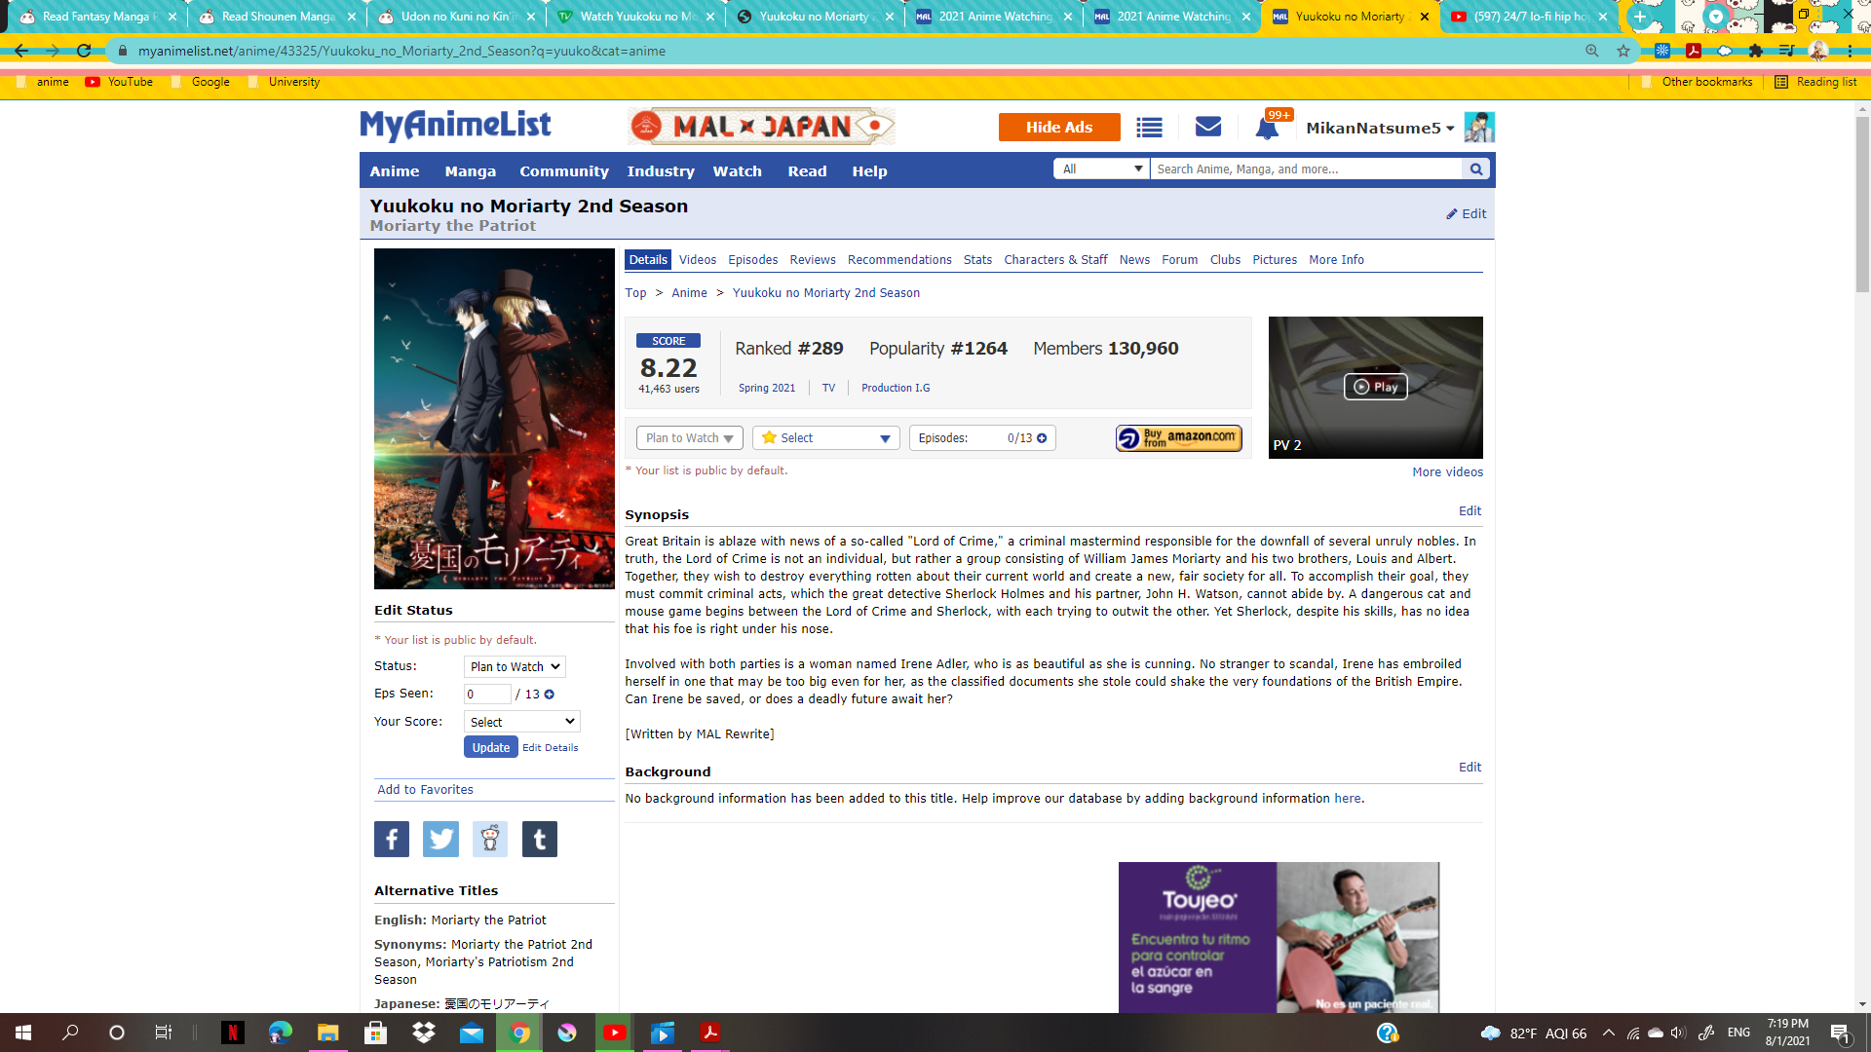1871x1052 pixels.
Task: Open Netflix from the taskbar
Action: pos(232,1033)
